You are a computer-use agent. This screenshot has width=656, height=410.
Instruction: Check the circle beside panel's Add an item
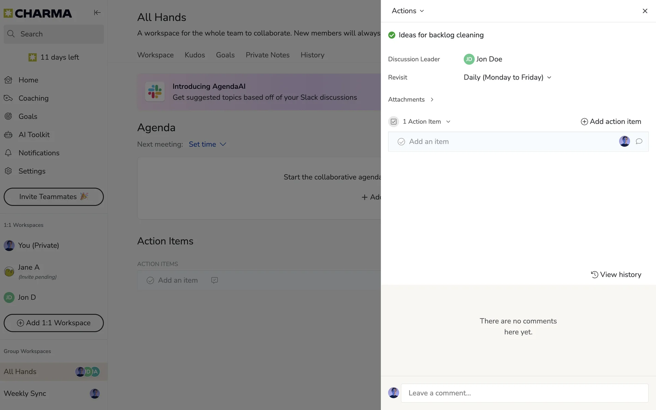[x=401, y=142]
